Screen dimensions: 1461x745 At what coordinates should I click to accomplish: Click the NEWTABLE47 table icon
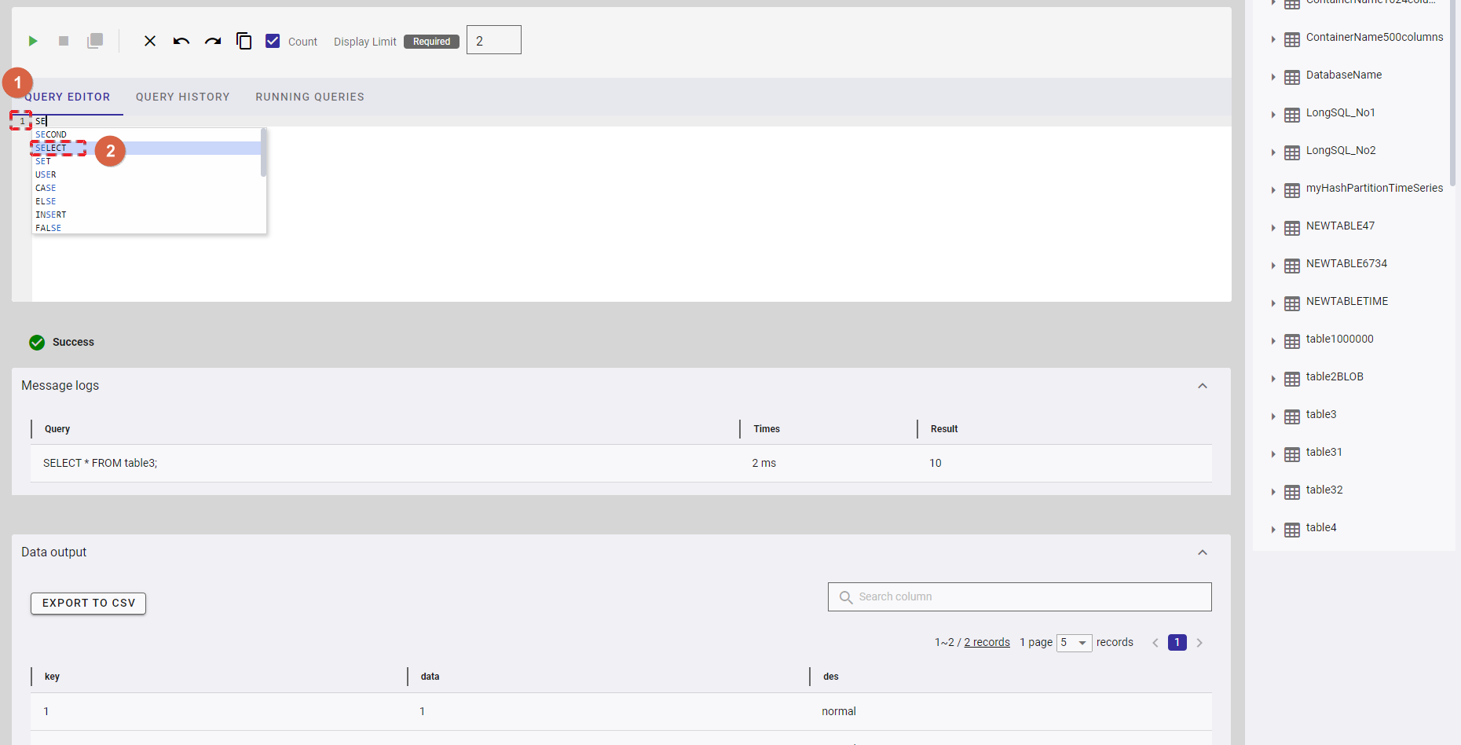pyautogui.click(x=1292, y=228)
